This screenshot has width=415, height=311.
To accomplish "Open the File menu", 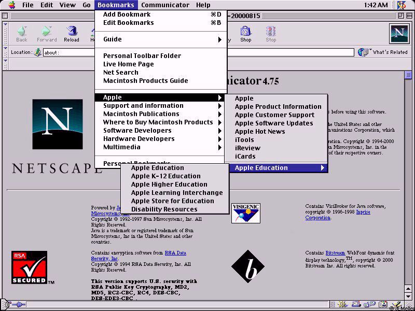I will click(x=28, y=5).
